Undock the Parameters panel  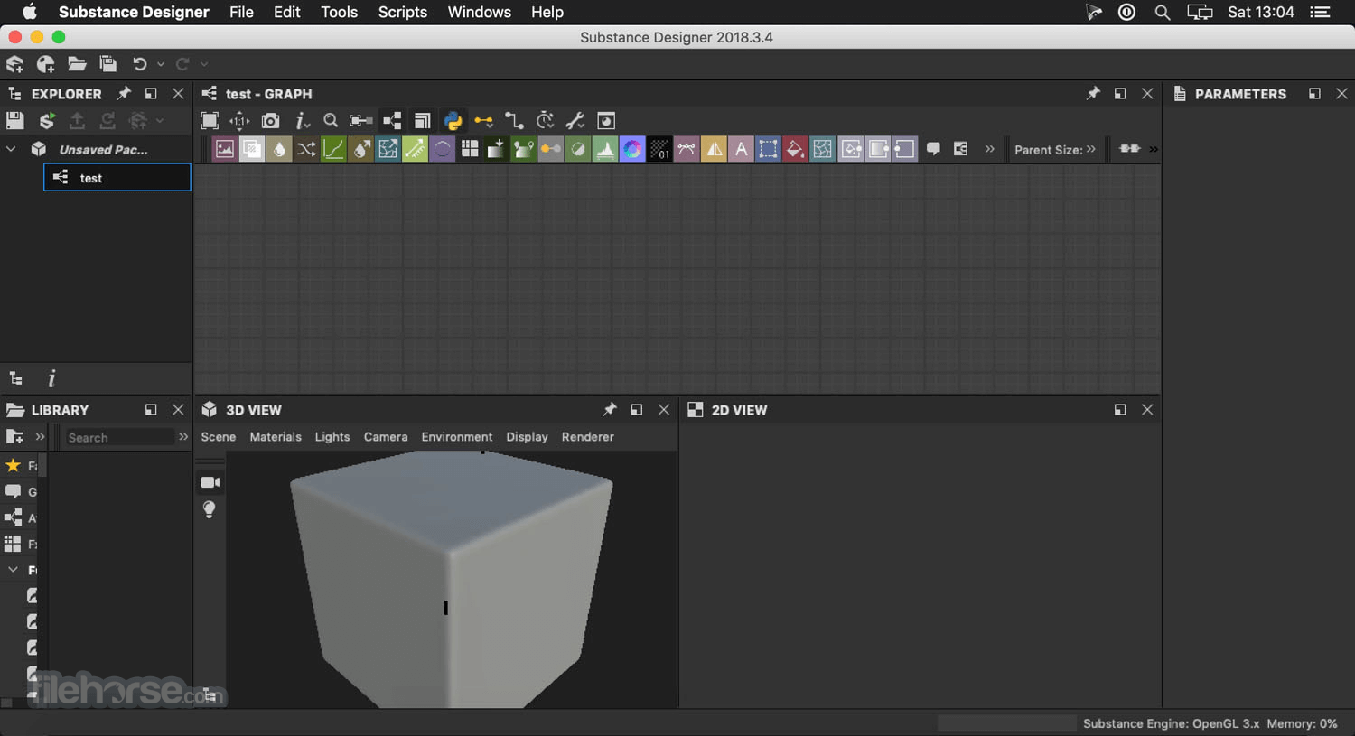tap(1314, 94)
